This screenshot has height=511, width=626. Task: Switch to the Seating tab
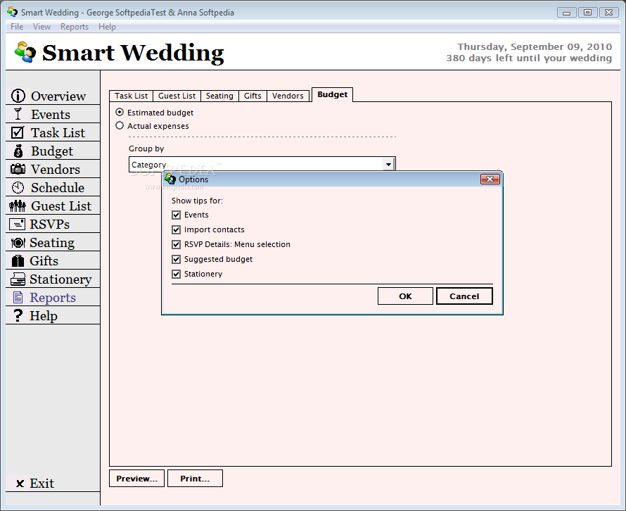click(219, 96)
